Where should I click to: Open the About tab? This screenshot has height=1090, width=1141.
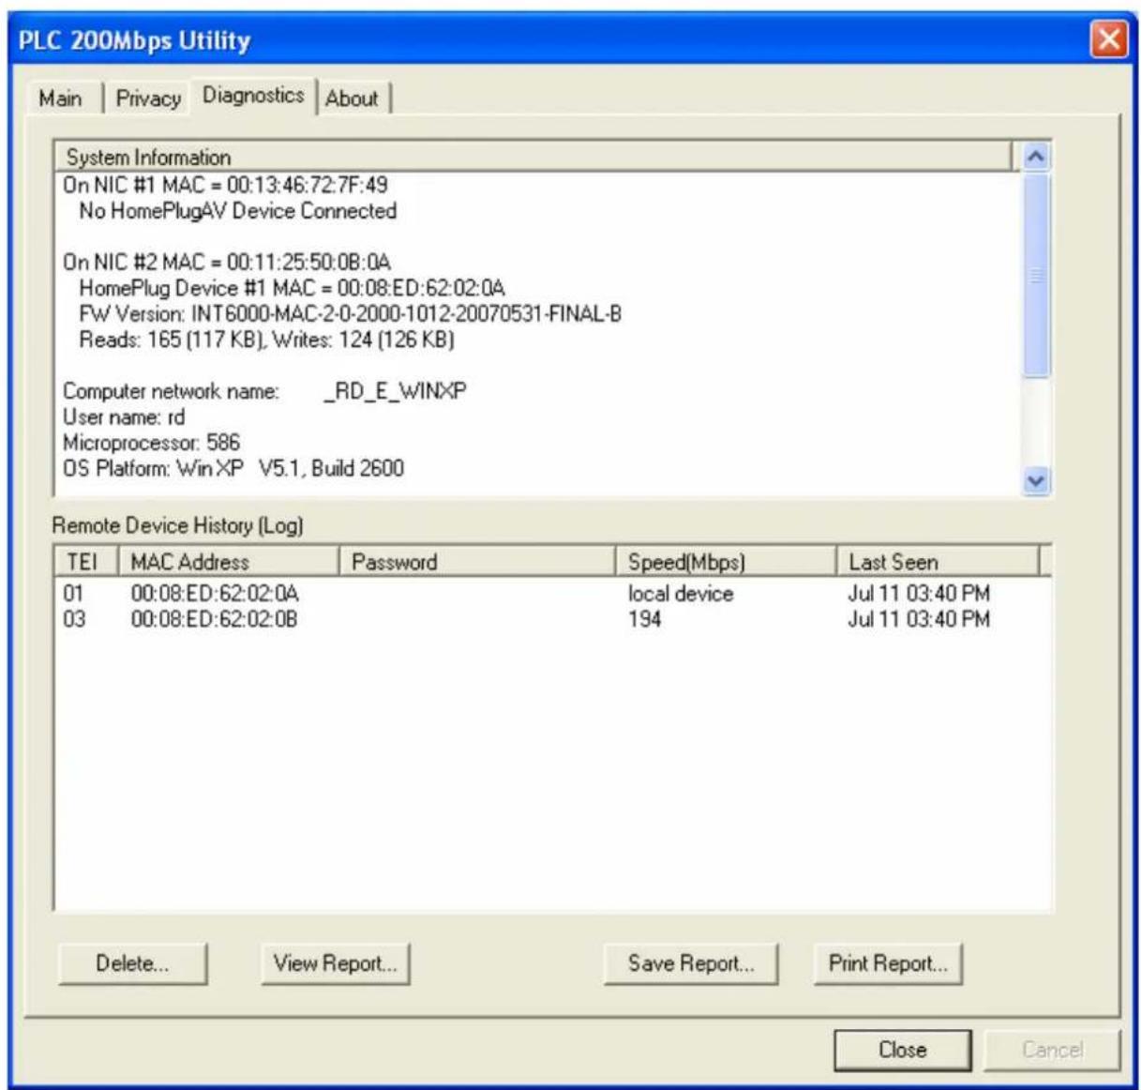[352, 98]
